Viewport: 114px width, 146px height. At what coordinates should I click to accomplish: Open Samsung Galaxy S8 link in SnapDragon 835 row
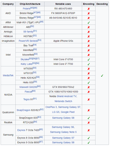63,118
